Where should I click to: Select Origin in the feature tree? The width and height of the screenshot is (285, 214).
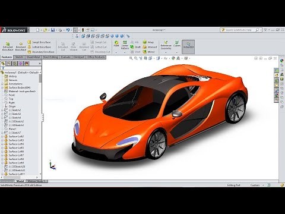(x=10, y=106)
